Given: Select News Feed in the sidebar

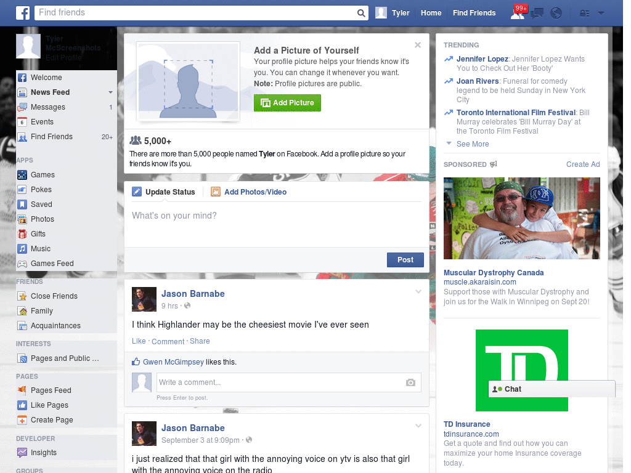Looking at the screenshot, I should (x=51, y=92).
